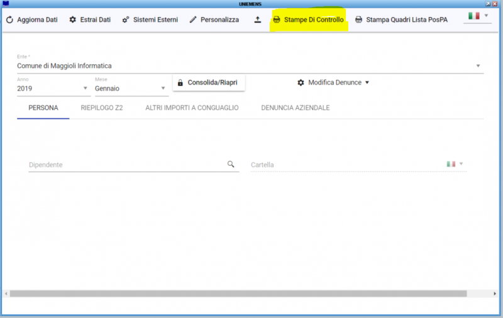Screen dimensions: 503x318
Task: Click the horizontal scrollbar at the bottom
Action: coord(239,293)
